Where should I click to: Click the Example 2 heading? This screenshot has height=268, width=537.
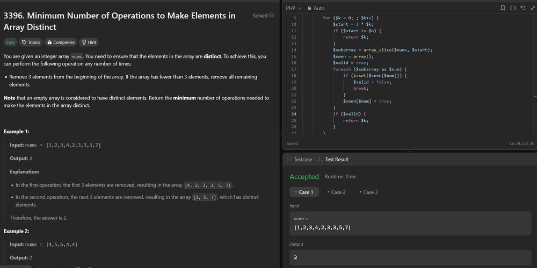pos(17,231)
